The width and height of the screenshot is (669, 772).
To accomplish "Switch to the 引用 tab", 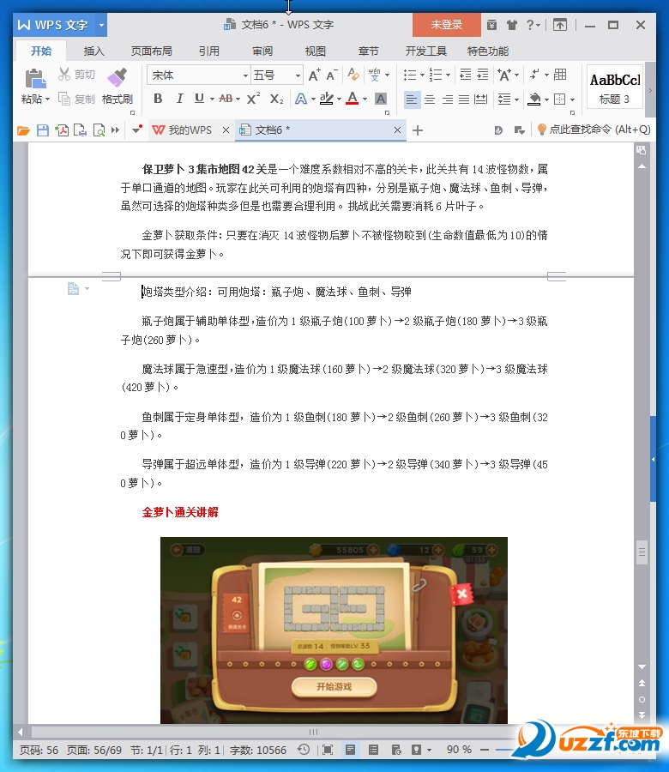I will tap(209, 51).
